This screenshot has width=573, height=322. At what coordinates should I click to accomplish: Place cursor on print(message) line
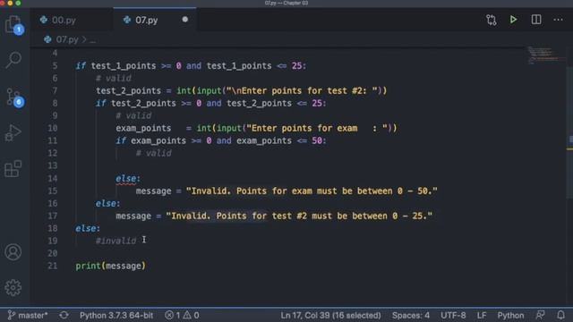(x=110, y=266)
